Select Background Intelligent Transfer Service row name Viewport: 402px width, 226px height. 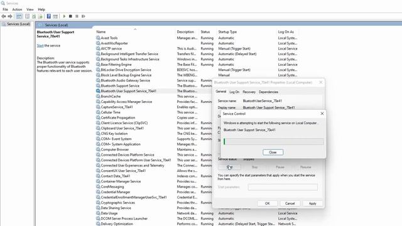pos(129,54)
